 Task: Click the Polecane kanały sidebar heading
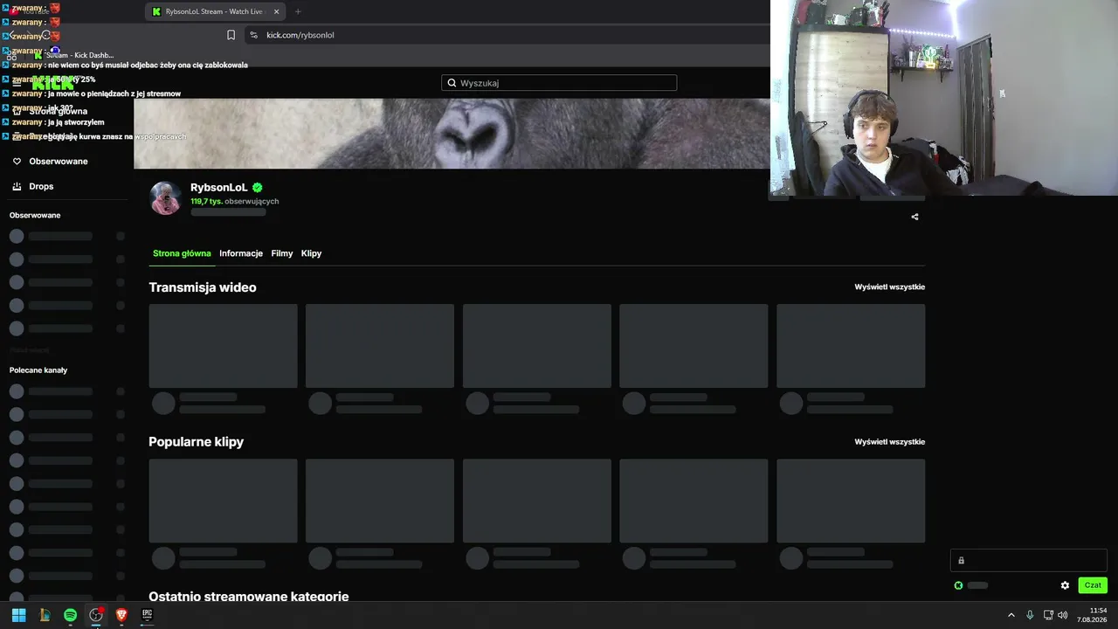38,370
